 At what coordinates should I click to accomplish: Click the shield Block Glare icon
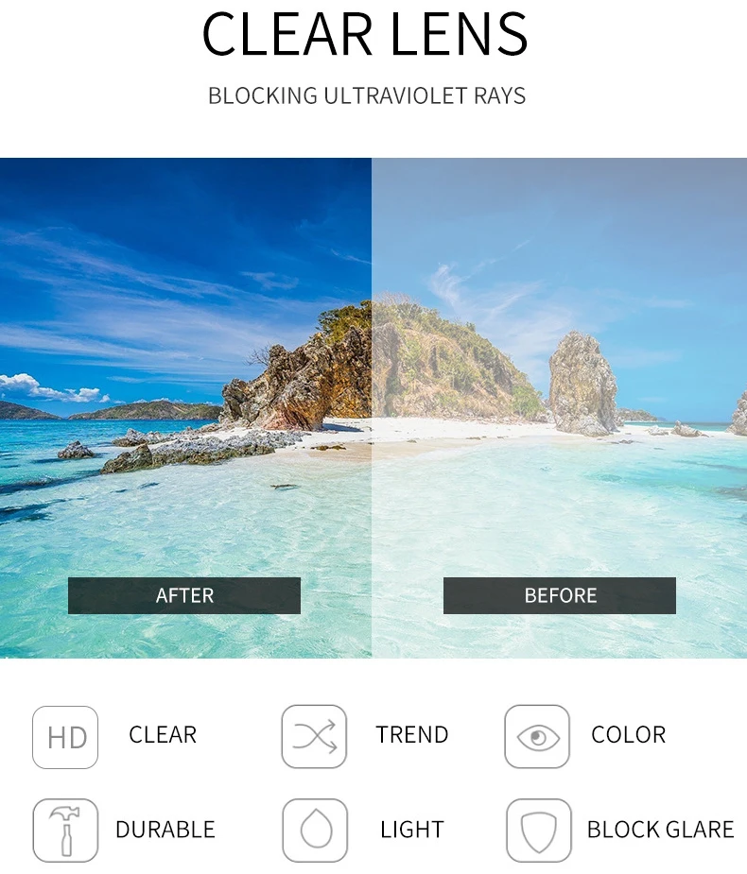pyautogui.click(x=539, y=831)
